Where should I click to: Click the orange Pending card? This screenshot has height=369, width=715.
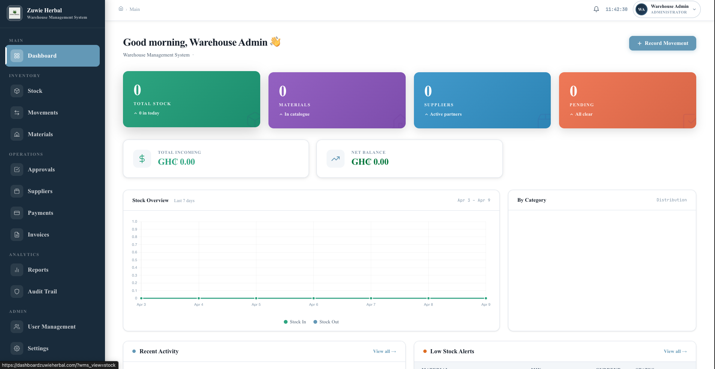(627, 100)
